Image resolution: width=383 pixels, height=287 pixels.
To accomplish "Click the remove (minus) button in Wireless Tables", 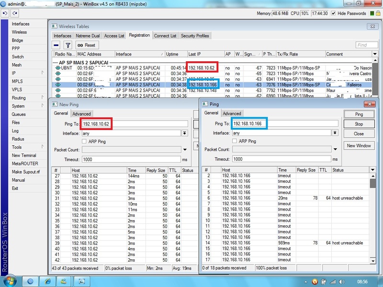I will click(x=56, y=45).
